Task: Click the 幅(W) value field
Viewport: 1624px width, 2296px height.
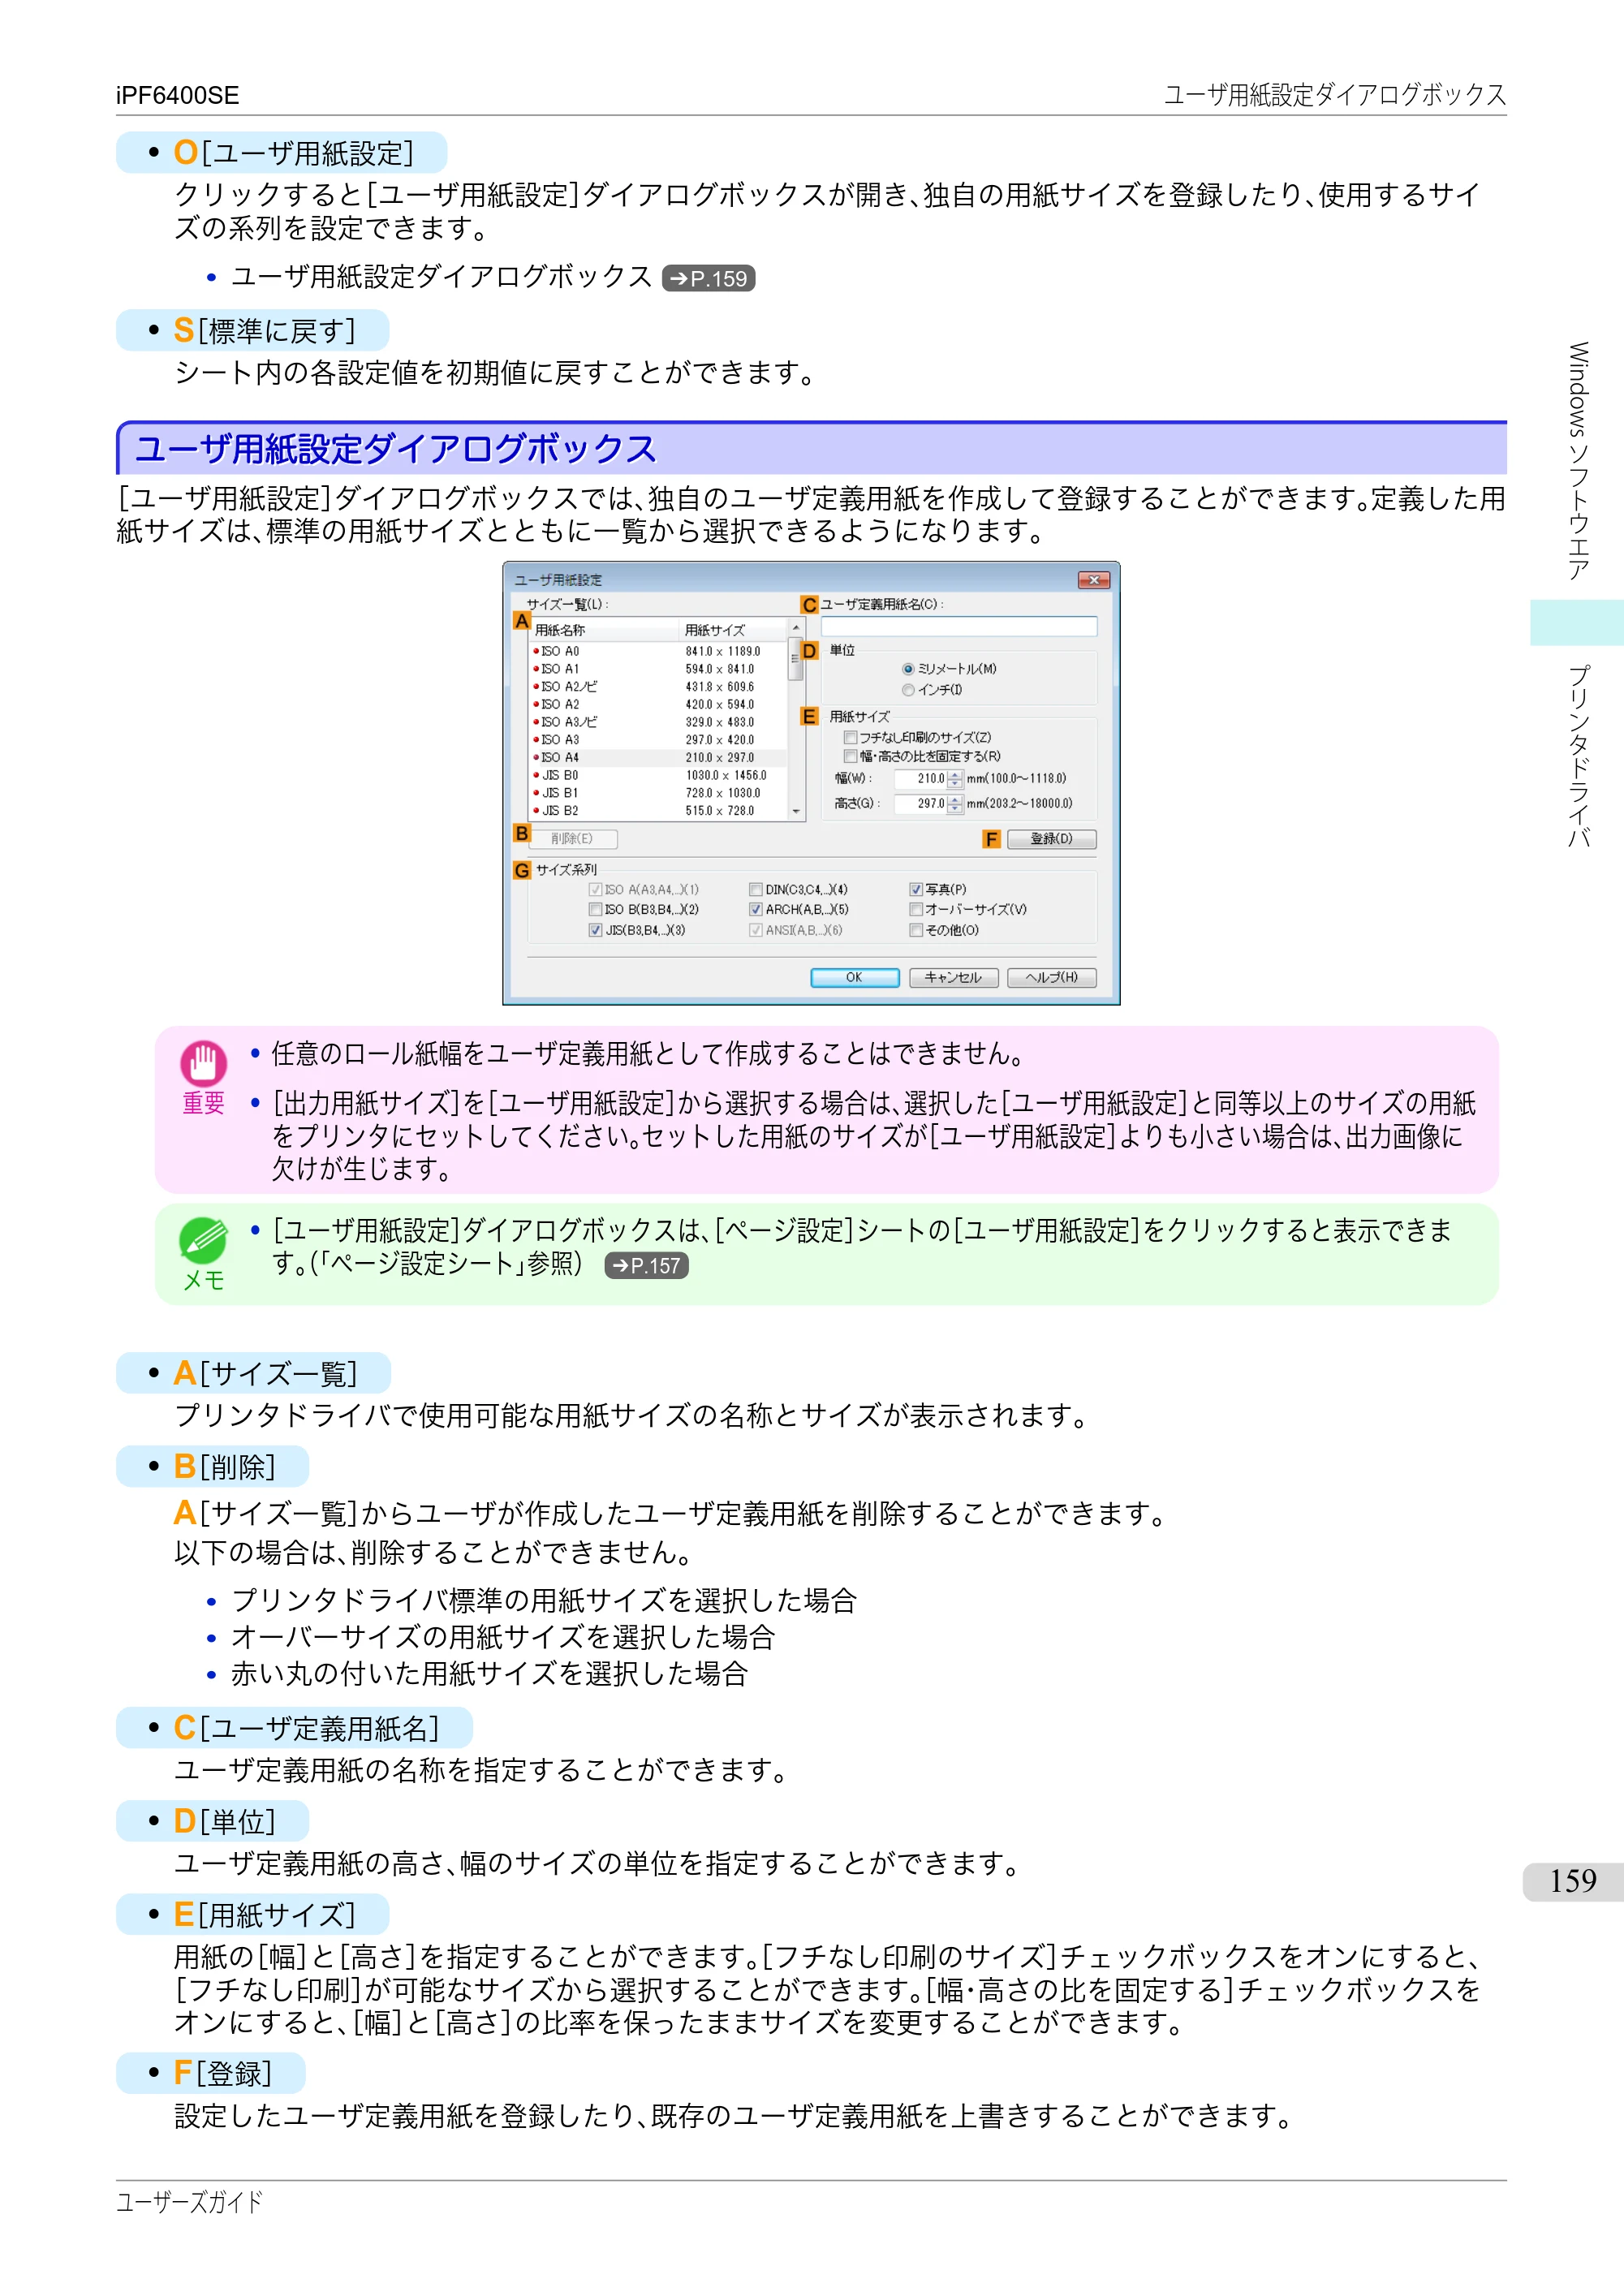Action: coord(920,778)
